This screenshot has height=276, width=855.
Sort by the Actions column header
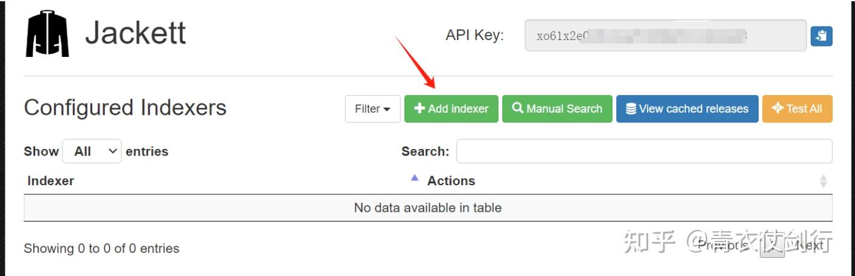click(451, 180)
